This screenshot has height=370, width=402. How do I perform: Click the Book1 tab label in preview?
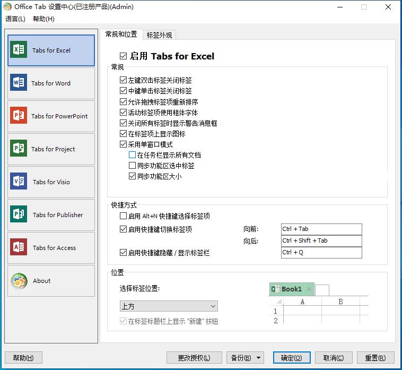click(x=292, y=289)
